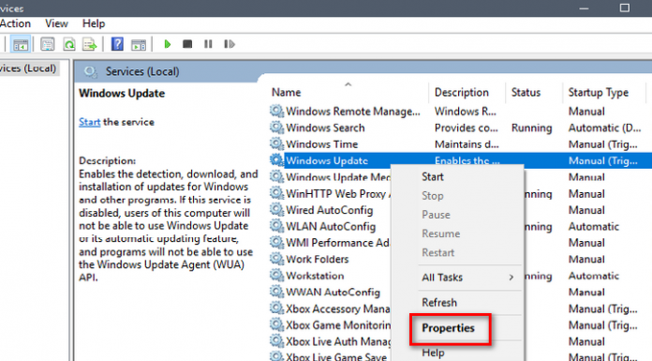Viewport: 652px width, 361px height.
Task: Click the Services (Local) header magnifier icon
Action: (90, 71)
